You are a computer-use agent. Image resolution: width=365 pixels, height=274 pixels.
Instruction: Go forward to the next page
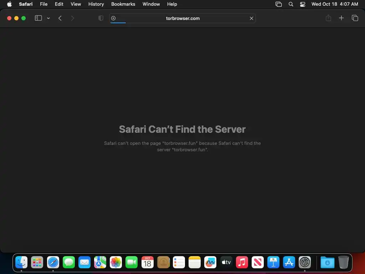coord(72,18)
